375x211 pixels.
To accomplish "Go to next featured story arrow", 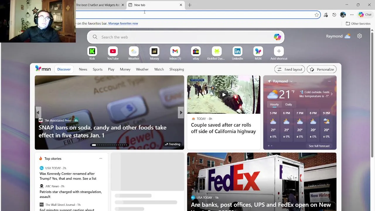I will coord(181,113).
